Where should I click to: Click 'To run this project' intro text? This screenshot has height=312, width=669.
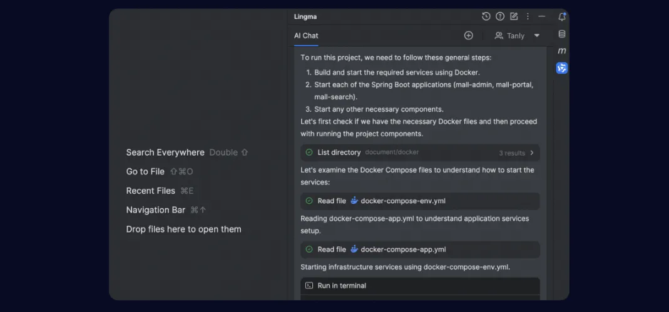[396, 58]
